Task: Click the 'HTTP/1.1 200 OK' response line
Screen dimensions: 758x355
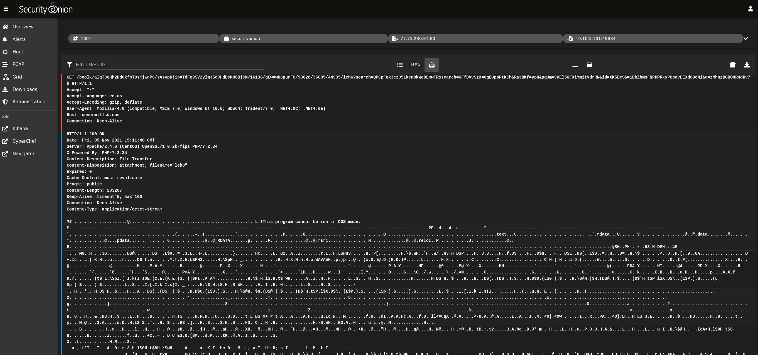Action: coord(86,134)
